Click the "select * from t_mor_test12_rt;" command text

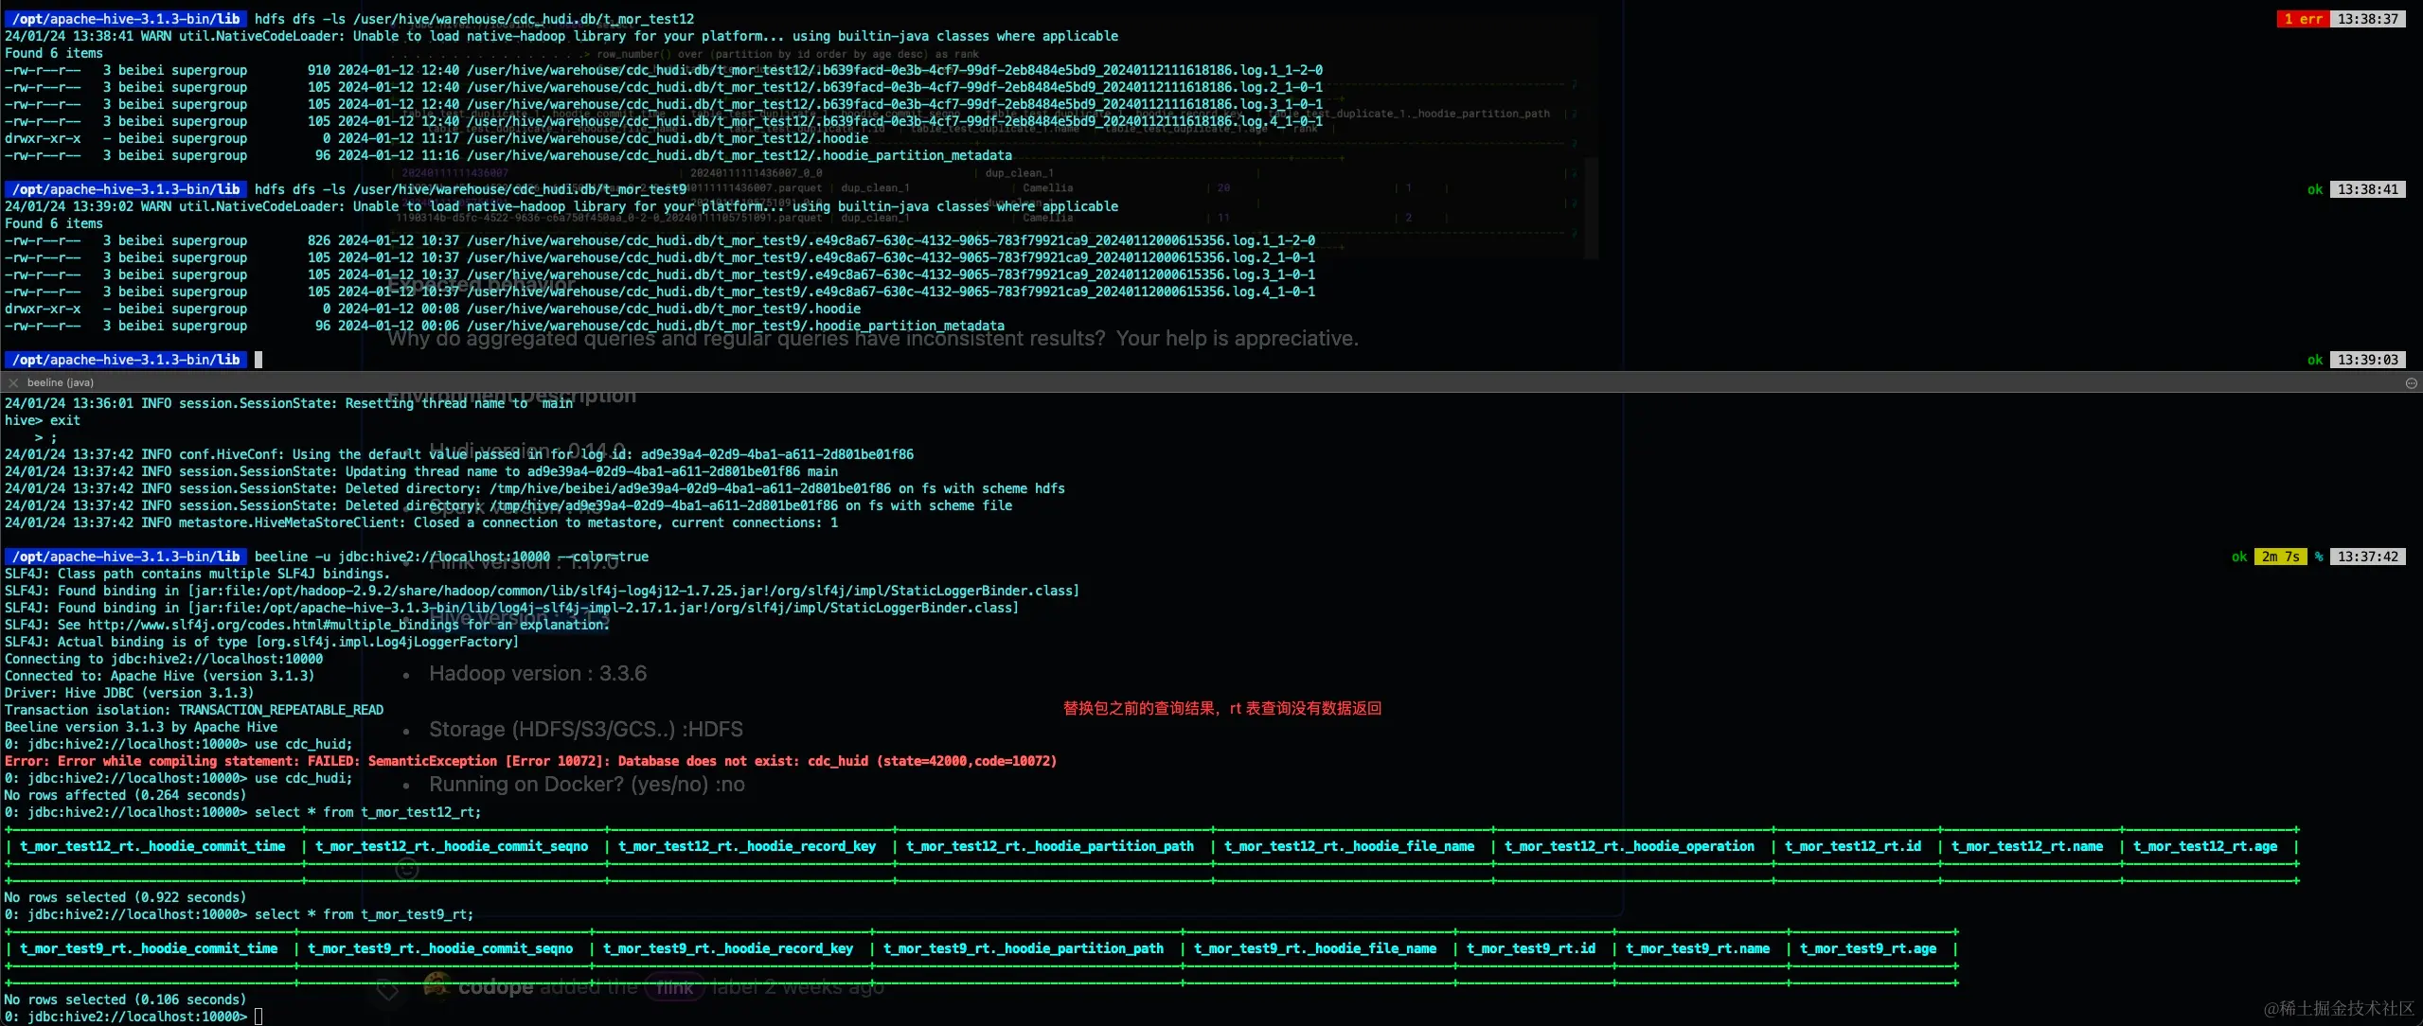click(369, 812)
